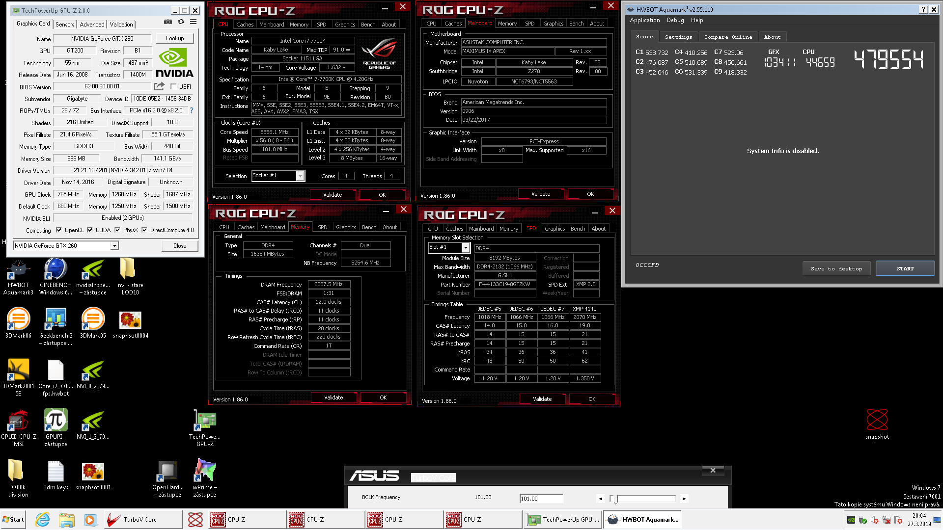Click the START button in Aquamark

[x=905, y=268]
